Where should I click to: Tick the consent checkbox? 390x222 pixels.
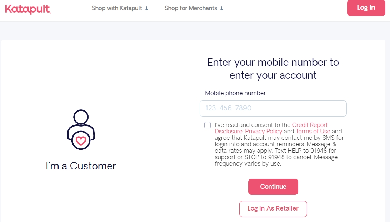207,125
